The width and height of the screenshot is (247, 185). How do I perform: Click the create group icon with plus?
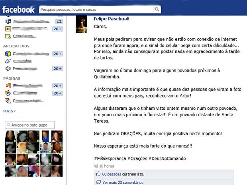click(8, 36)
